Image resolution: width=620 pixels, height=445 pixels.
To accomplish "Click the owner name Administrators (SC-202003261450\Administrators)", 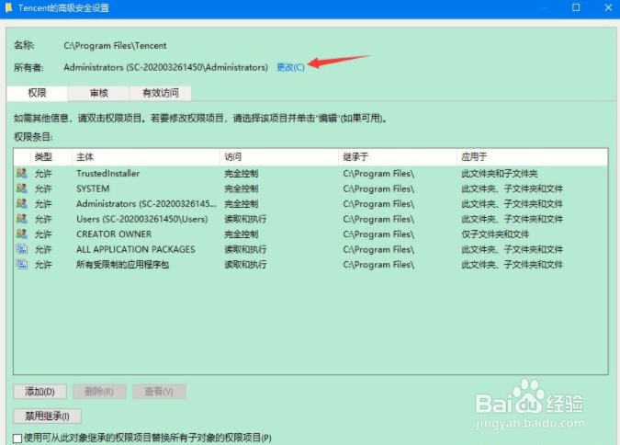I will click(x=165, y=67).
